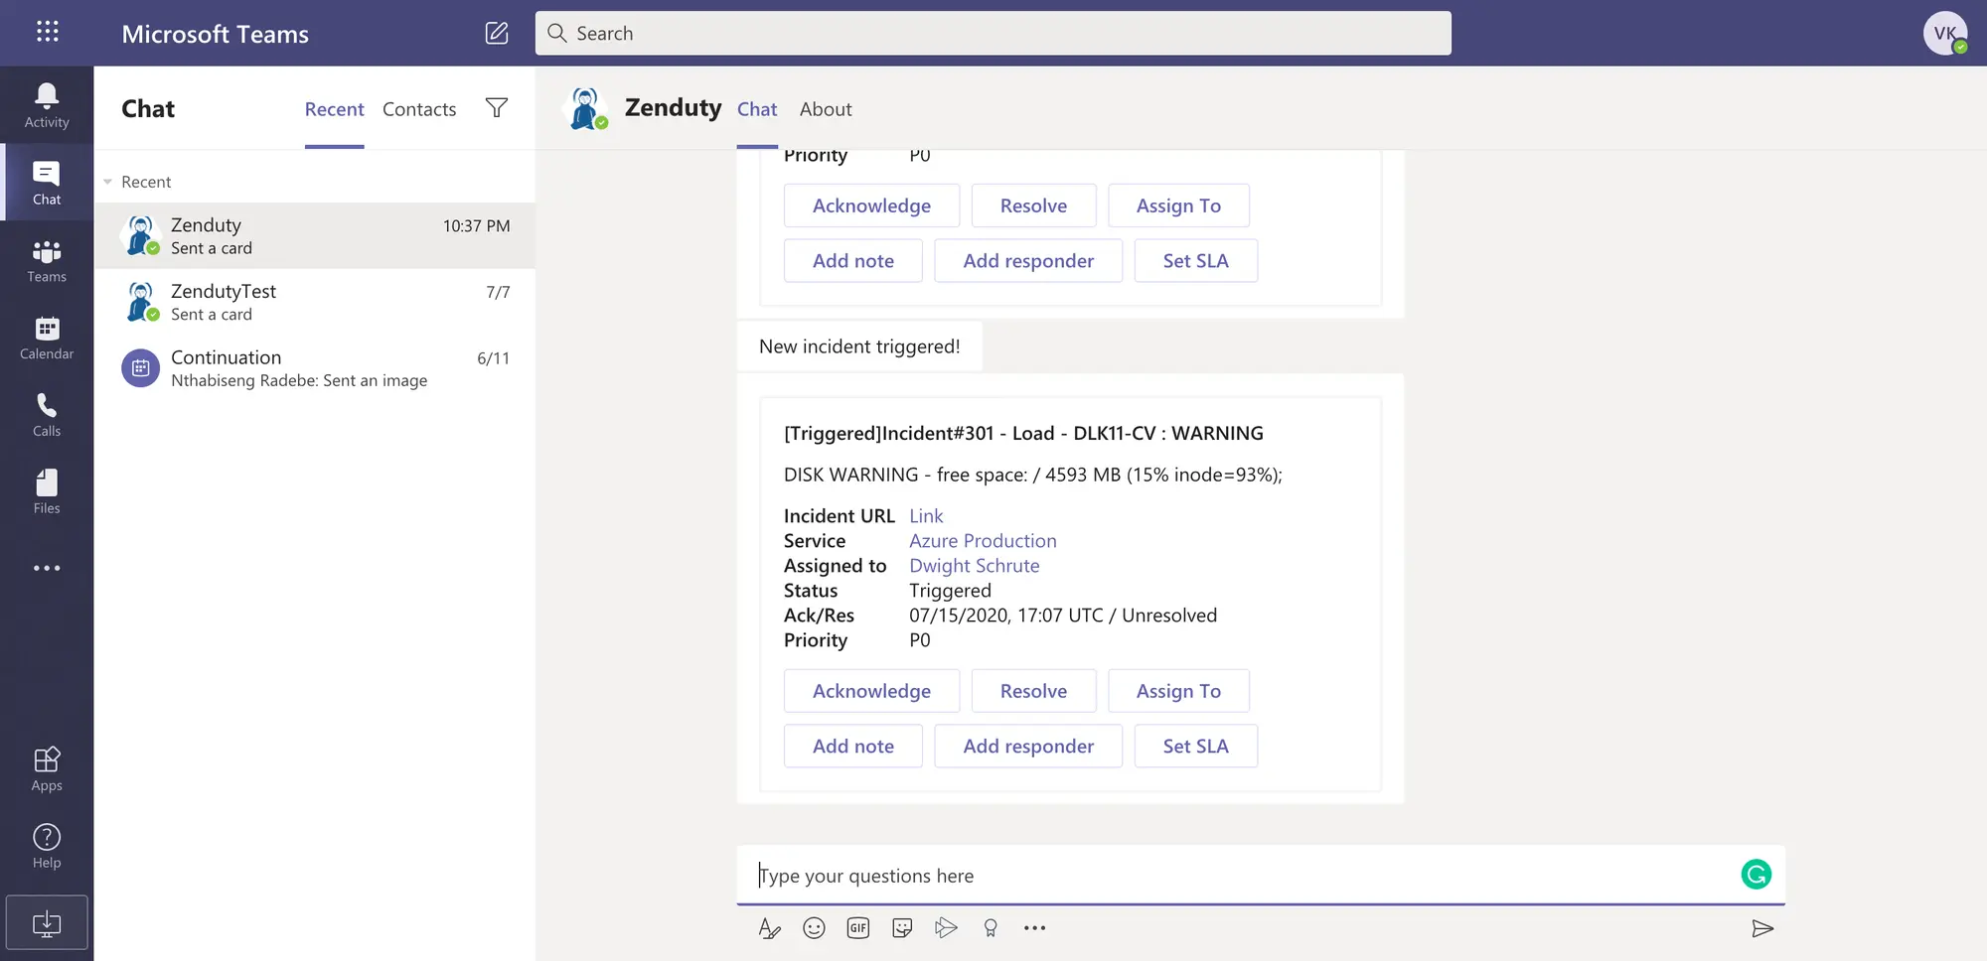Open Calls in the left rail
The image size is (1987, 961).
tap(47, 415)
